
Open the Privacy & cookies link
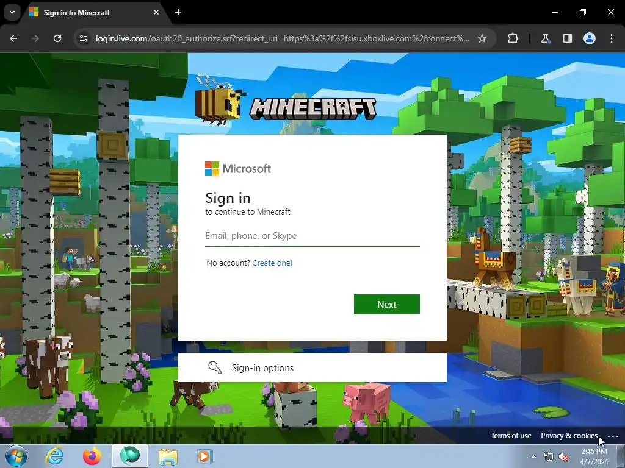[569, 436]
